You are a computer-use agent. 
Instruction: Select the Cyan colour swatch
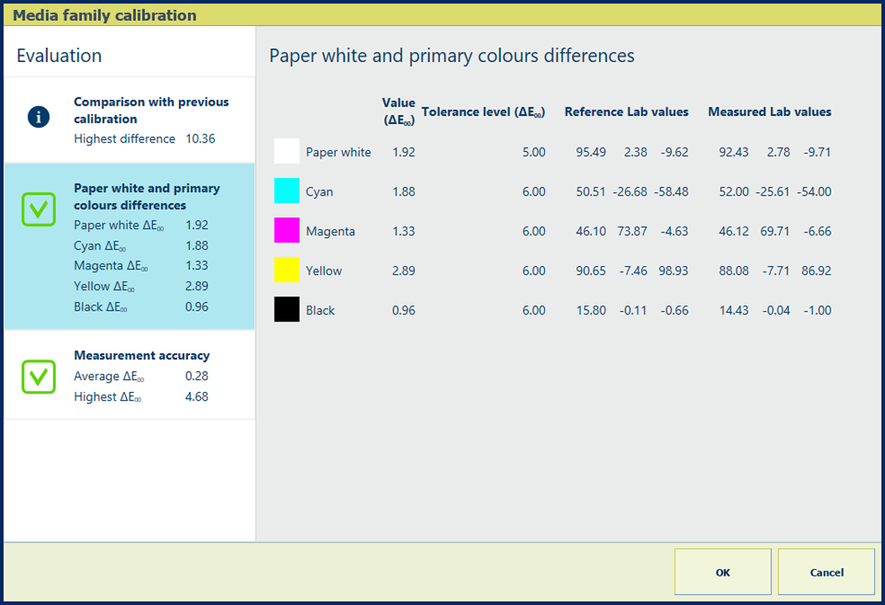click(x=286, y=191)
